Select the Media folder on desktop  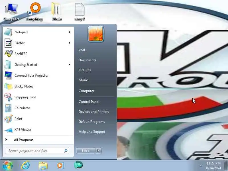coord(57,12)
